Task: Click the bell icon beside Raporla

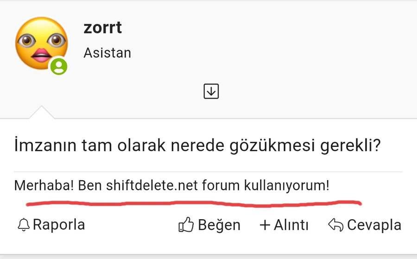Action: click(x=24, y=225)
